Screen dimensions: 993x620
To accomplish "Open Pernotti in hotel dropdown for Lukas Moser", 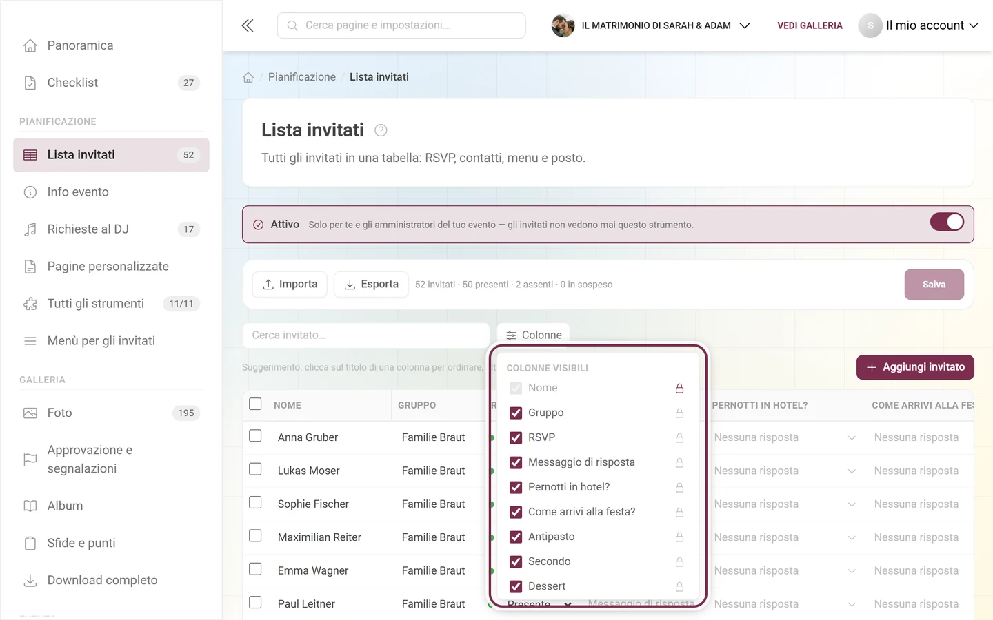I will 785,471.
